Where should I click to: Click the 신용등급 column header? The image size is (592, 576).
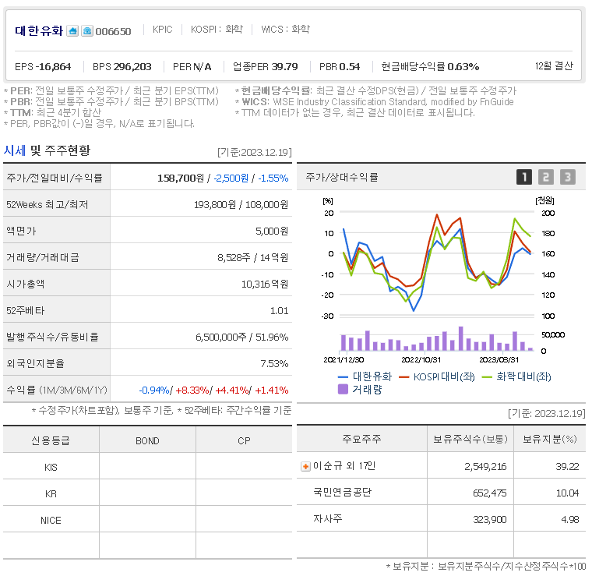coord(51,441)
